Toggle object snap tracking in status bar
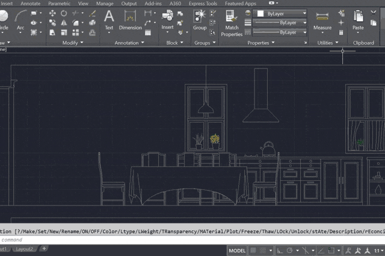This screenshot has width=385, height=256. click(321, 251)
